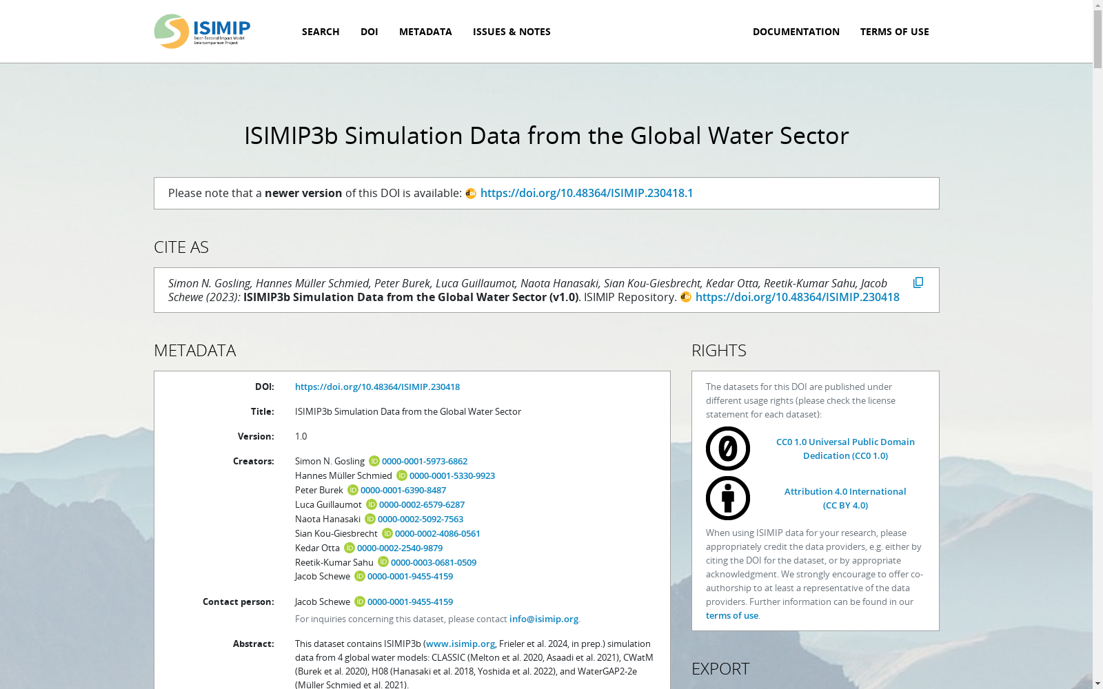
Task: Click ORCID icon next to Kedar Otta
Action: (349, 548)
